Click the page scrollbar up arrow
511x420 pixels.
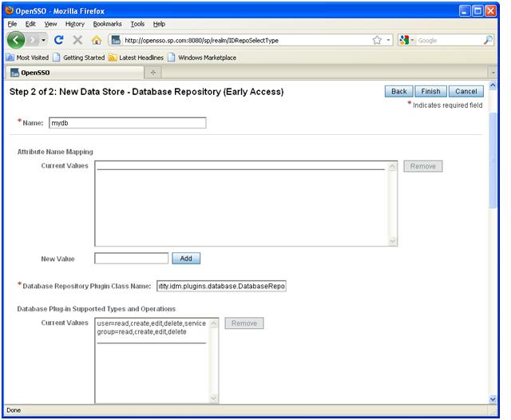[493, 85]
